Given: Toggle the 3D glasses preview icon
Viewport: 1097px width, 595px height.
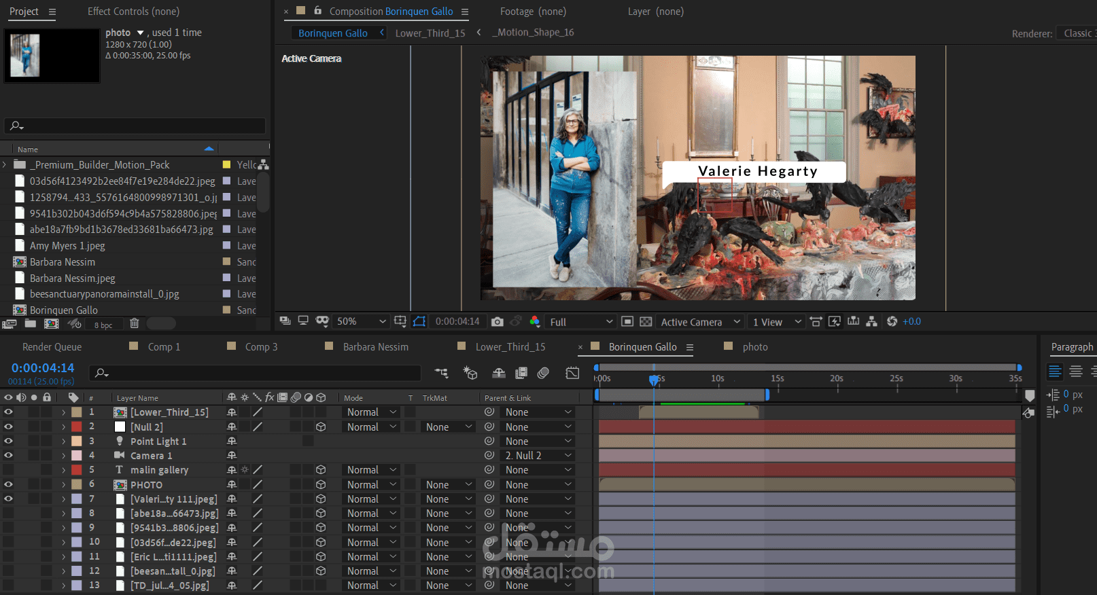Looking at the screenshot, I should [322, 321].
